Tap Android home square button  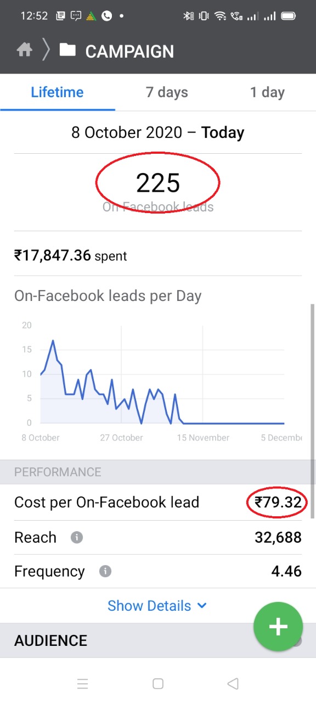158,683
